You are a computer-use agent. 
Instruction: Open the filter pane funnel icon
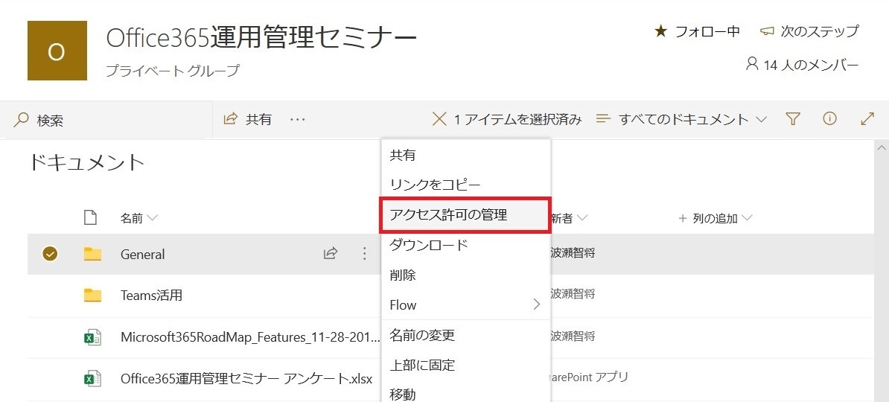pyautogui.click(x=793, y=119)
